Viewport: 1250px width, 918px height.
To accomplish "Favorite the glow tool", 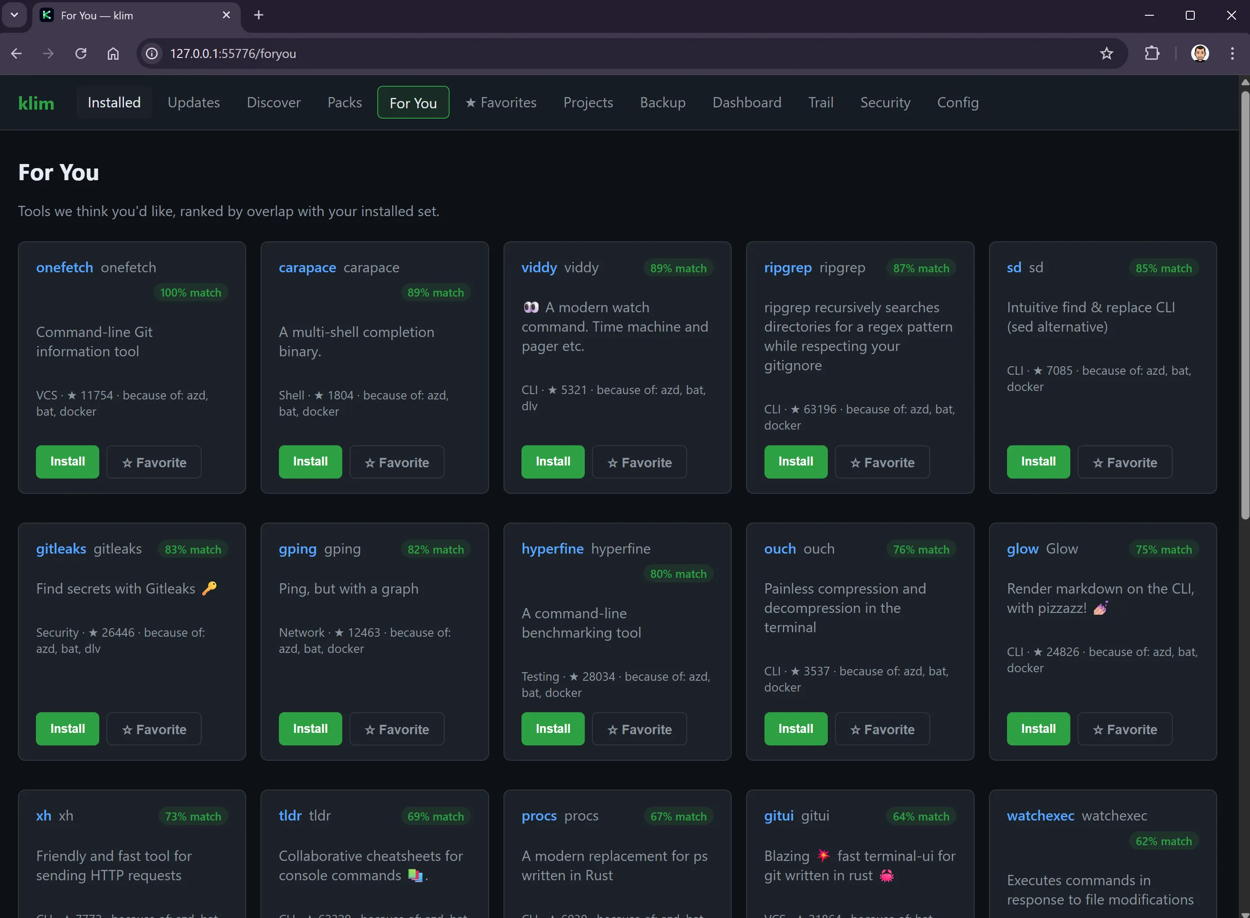I will [1125, 729].
